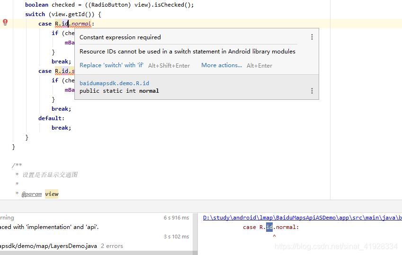This screenshot has width=402, height=255.
Task: Open the D:\study\android file path link
Action: [302, 218]
